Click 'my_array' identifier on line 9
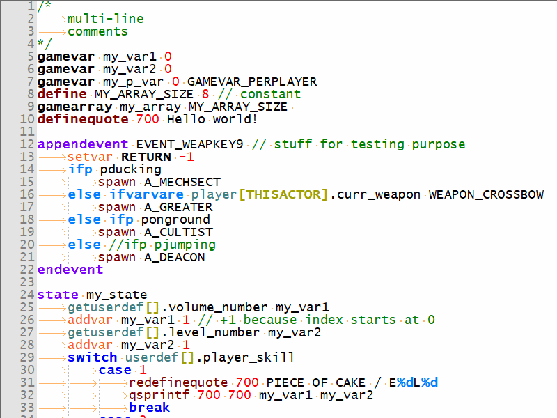 pyautogui.click(x=150, y=107)
